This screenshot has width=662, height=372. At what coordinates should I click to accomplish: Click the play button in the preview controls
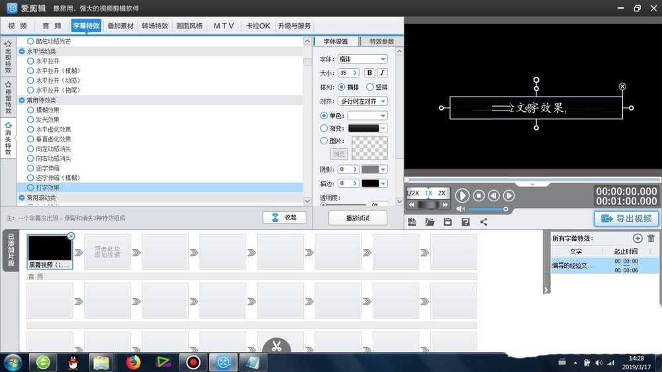[x=462, y=195]
